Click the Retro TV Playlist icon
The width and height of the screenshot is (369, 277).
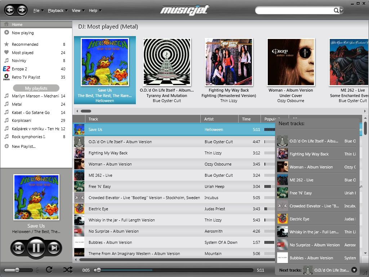[x=6, y=77]
